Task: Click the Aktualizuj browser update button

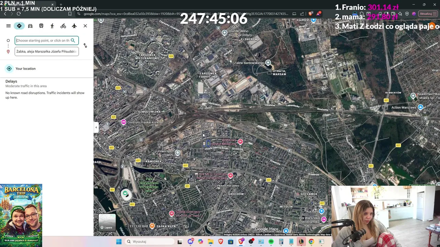Action: click(427, 14)
